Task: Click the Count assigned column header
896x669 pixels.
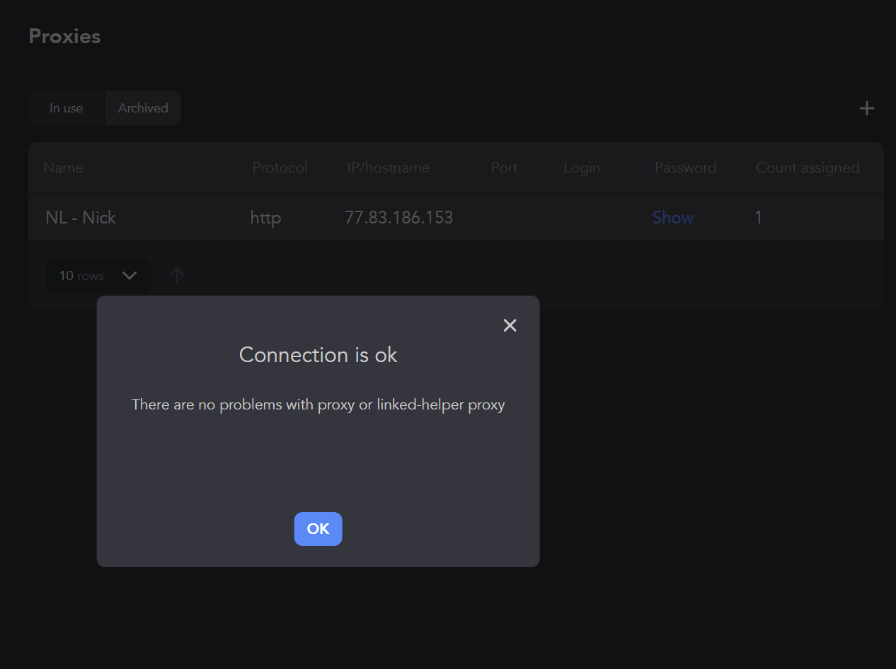Action: point(808,168)
